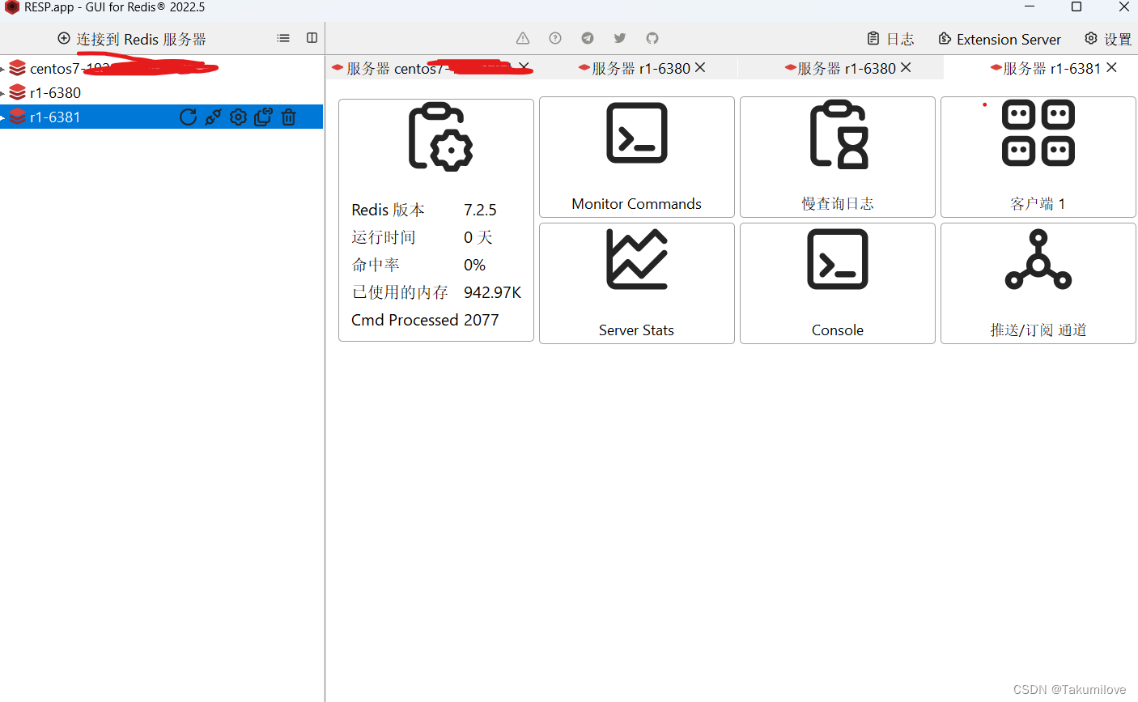
Task: Open the Settings gear button
Action: 1108,39
